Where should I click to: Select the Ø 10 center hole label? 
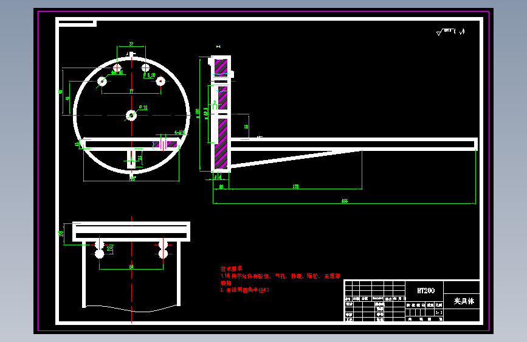pos(143,107)
